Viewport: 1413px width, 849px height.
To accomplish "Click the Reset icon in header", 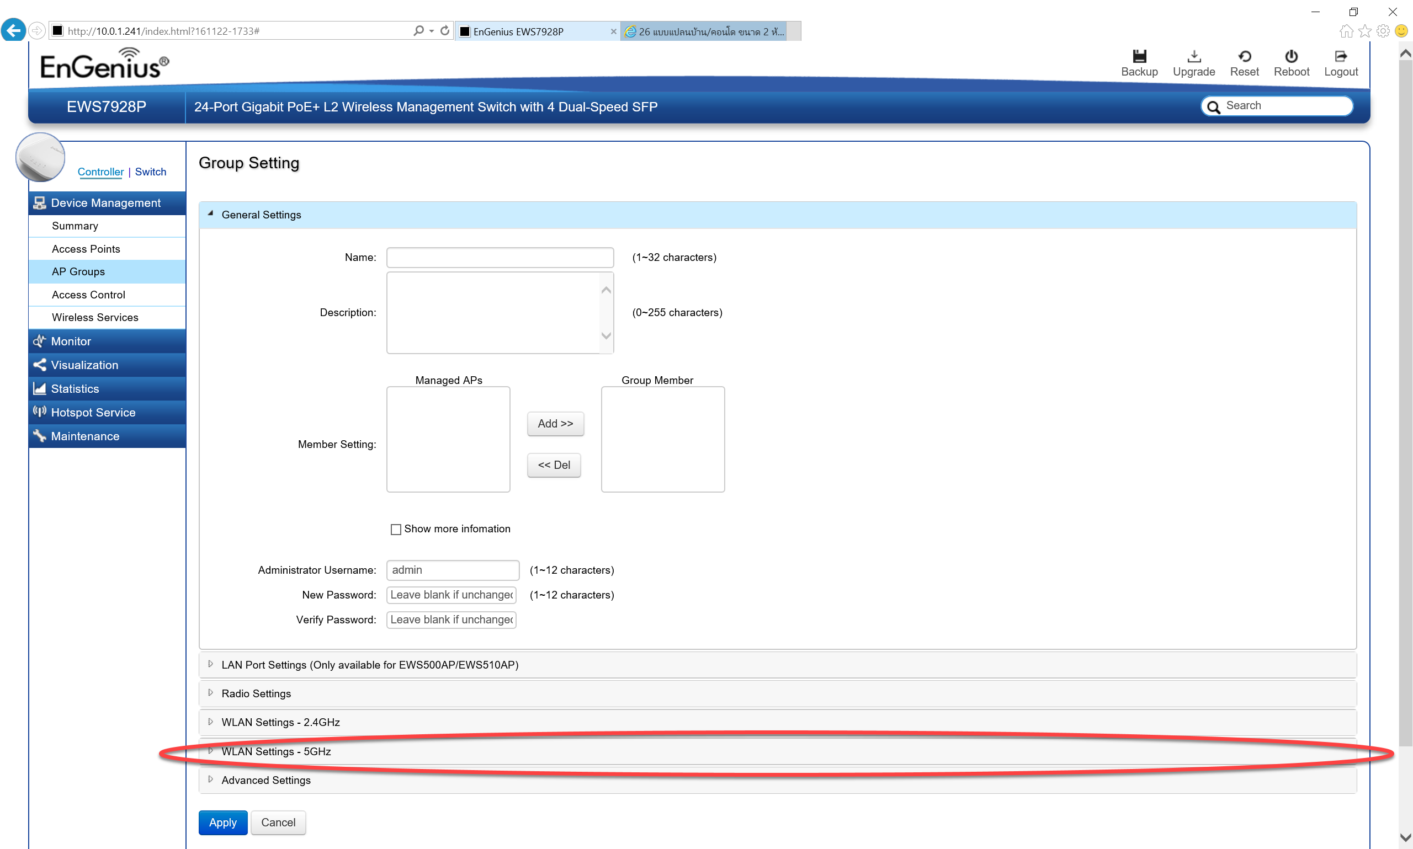I will pyautogui.click(x=1244, y=56).
